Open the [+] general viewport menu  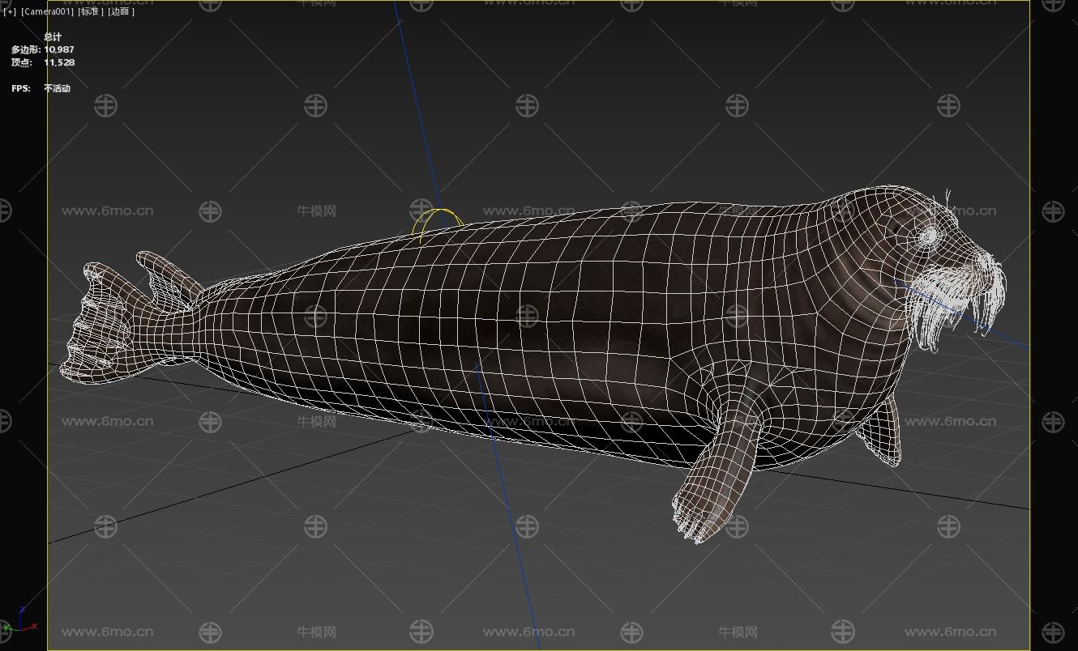pos(10,12)
